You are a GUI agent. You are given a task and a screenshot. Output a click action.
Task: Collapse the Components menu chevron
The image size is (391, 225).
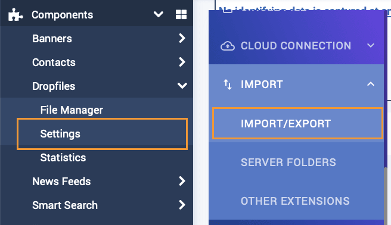(x=159, y=14)
